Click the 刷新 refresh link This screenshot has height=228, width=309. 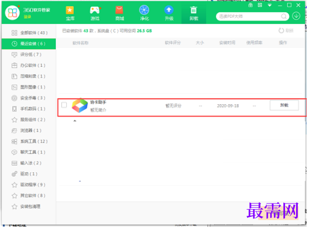(x=286, y=31)
